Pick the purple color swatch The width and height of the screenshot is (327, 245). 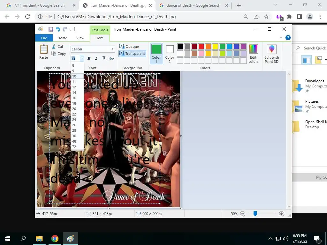[x=243, y=47]
